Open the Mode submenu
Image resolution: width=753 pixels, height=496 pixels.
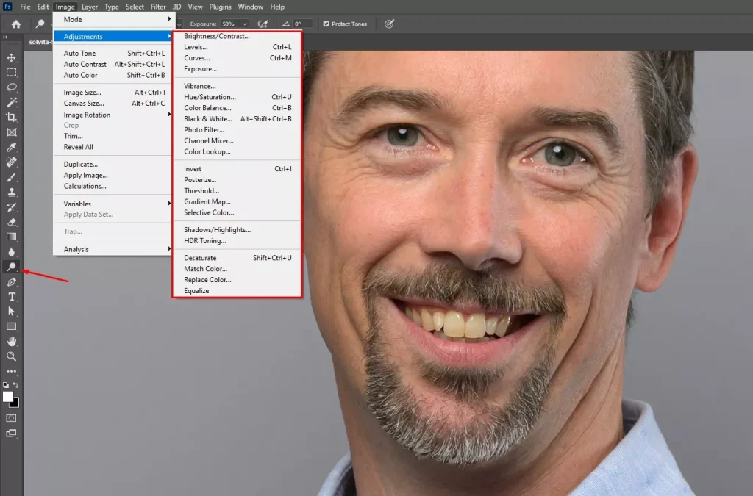point(73,19)
